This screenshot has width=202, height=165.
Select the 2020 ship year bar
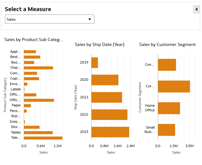105,80
